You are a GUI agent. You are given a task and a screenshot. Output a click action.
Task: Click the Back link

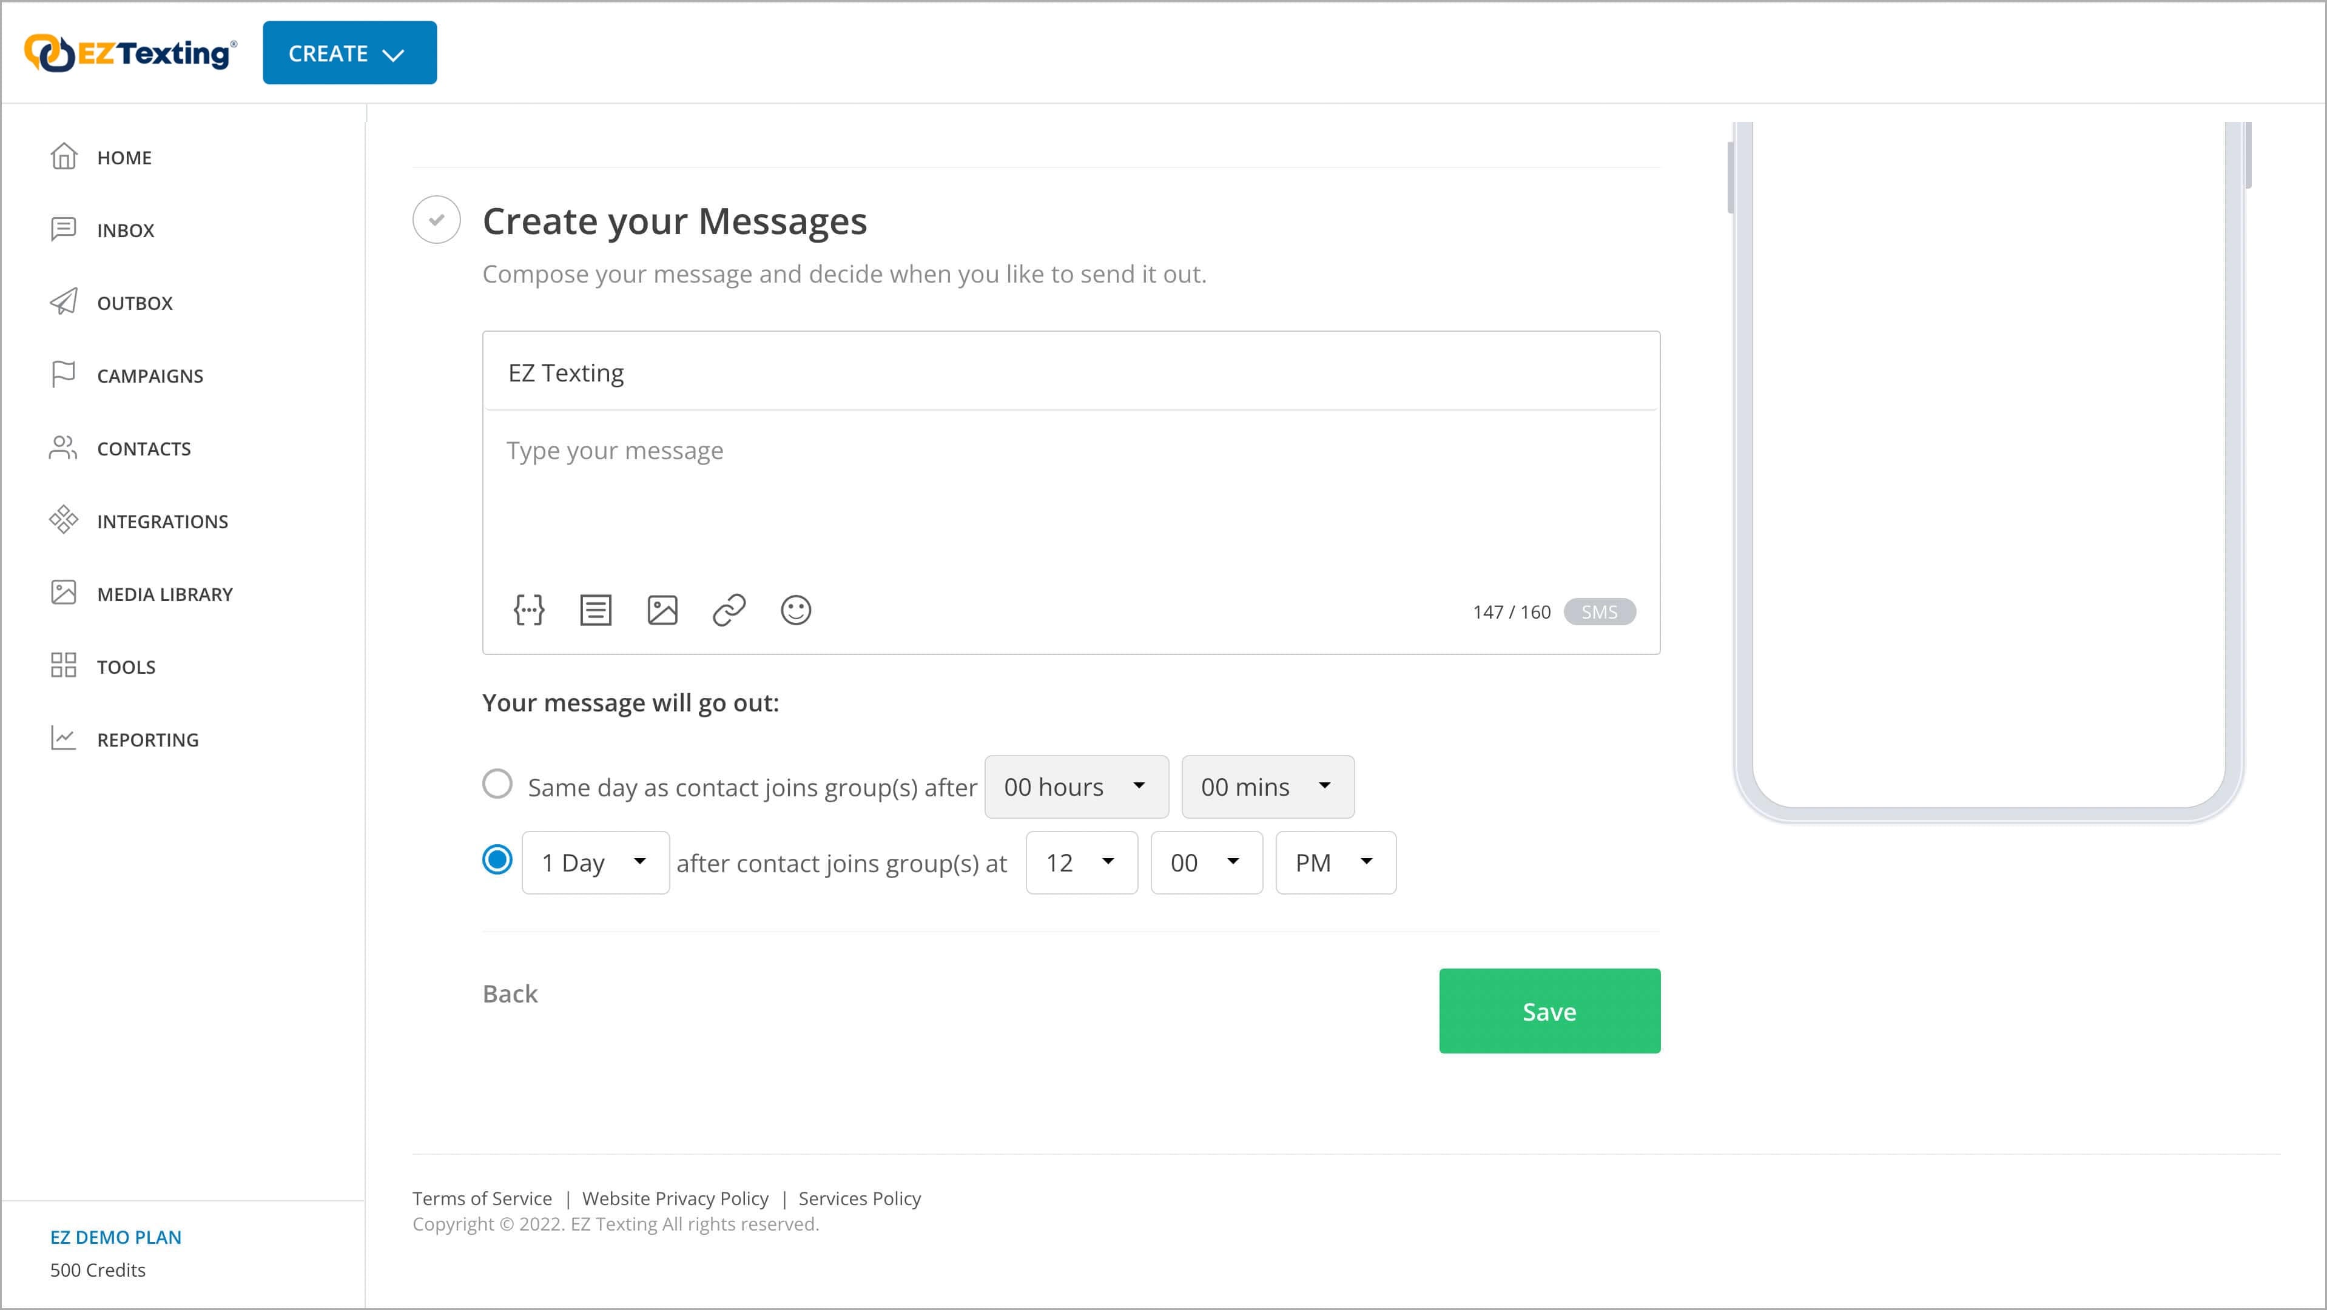click(x=510, y=993)
